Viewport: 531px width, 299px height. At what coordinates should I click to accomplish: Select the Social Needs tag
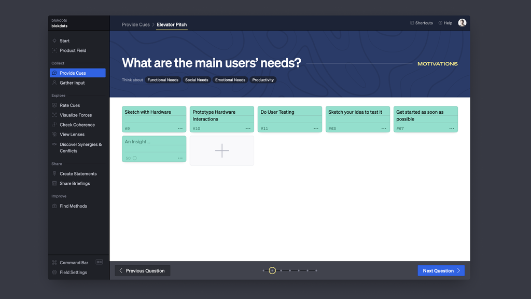tap(197, 80)
